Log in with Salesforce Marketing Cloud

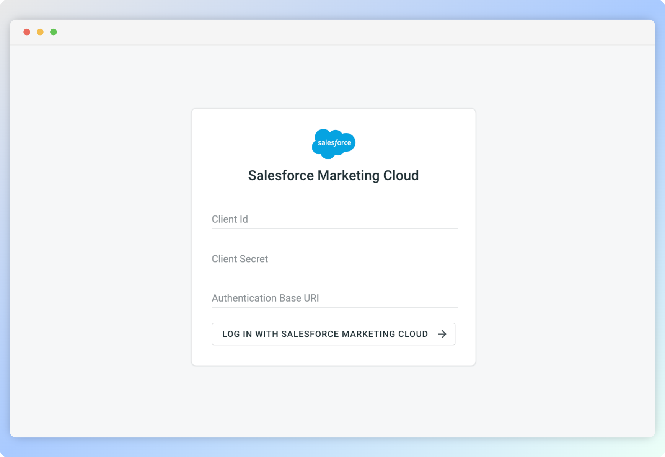pos(333,334)
